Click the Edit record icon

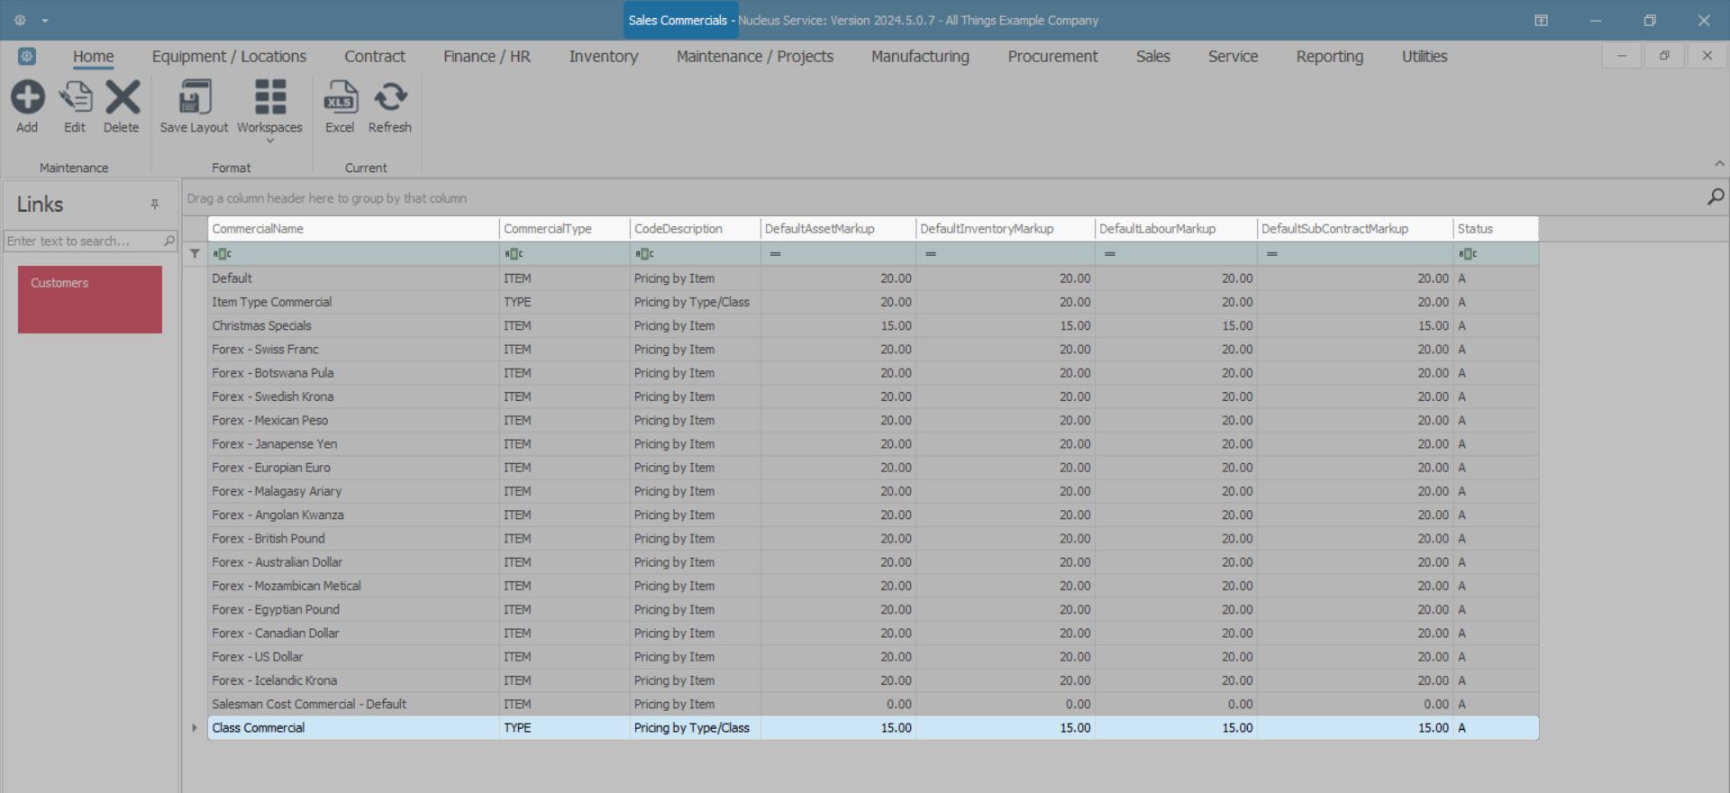click(75, 98)
